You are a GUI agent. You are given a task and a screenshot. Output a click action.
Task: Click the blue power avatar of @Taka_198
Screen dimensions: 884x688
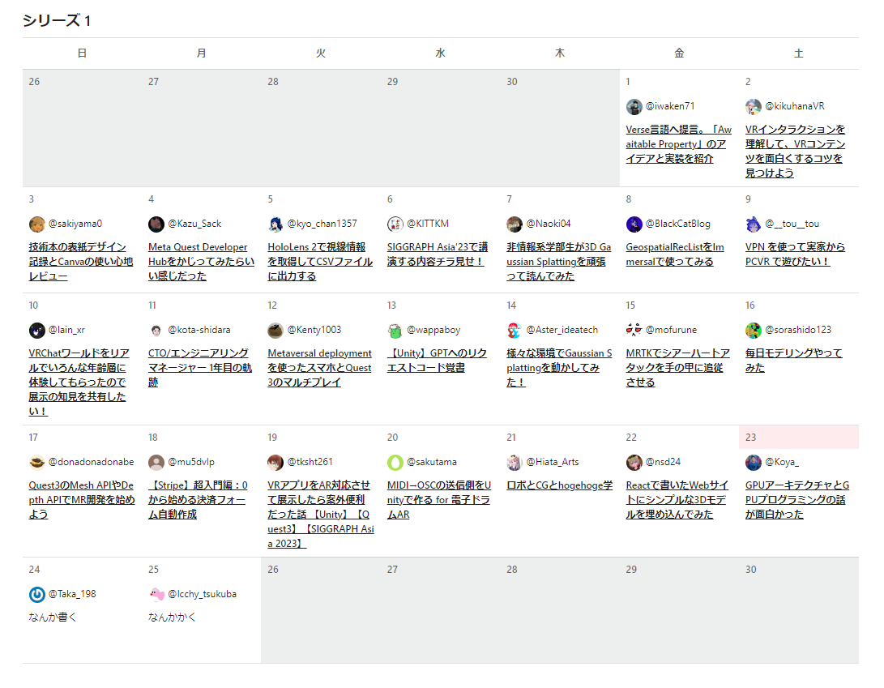36,594
